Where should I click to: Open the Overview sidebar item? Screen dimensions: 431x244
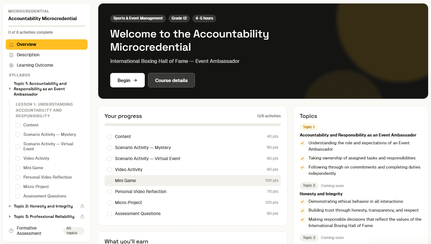pyautogui.click(x=47, y=45)
